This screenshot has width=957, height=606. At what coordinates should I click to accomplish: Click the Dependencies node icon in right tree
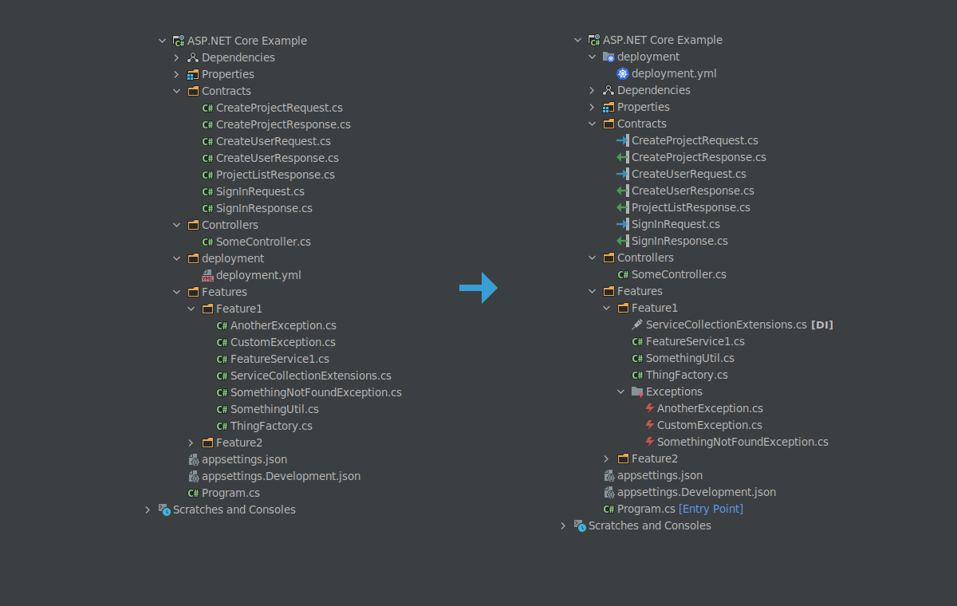pyautogui.click(x=608, y=90)
